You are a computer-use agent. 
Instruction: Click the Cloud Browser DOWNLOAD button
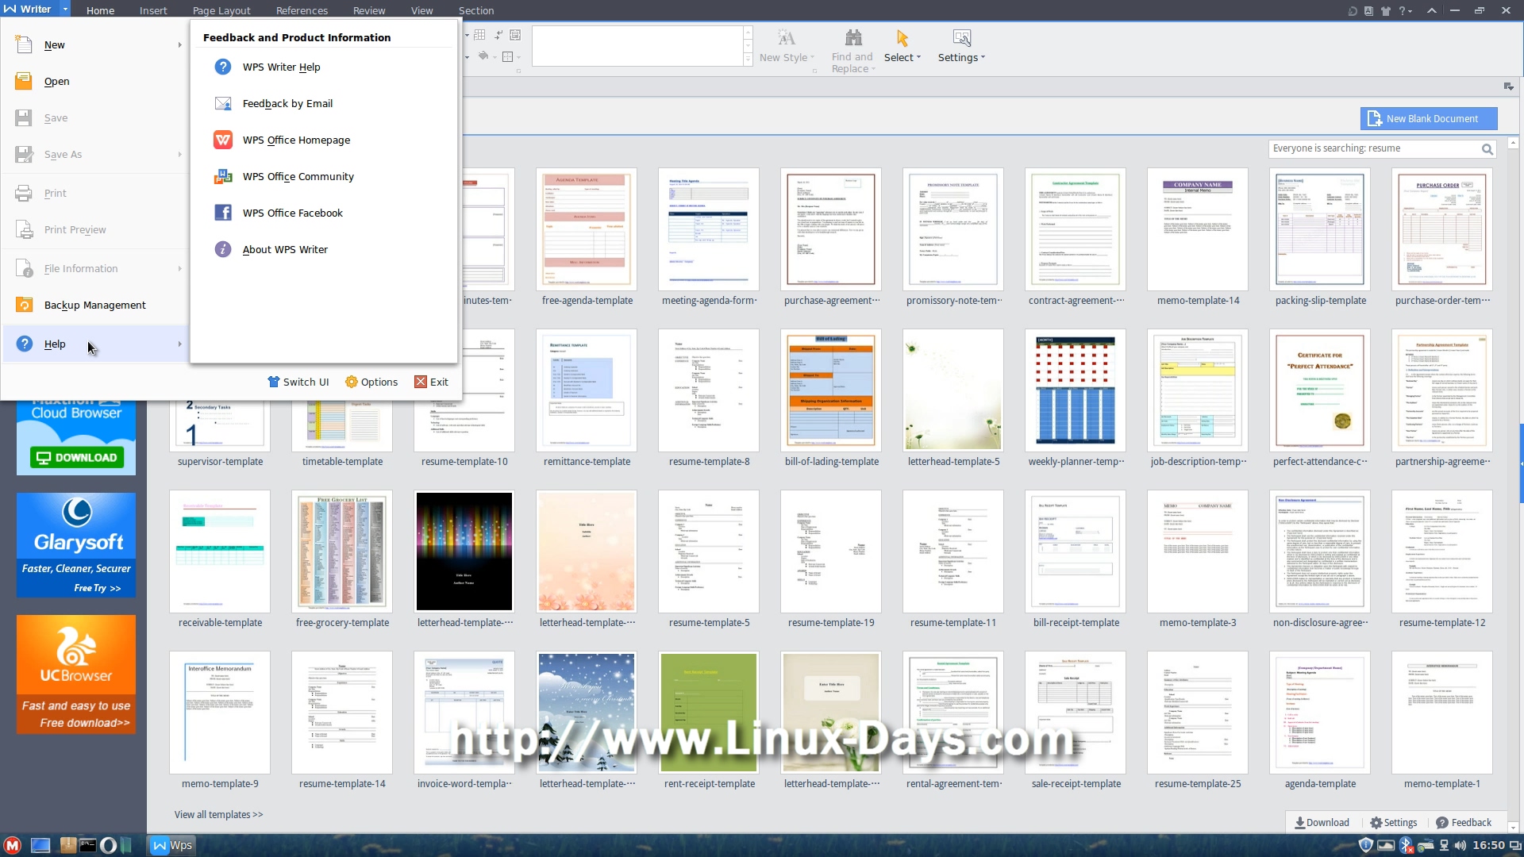coord(76,457)
